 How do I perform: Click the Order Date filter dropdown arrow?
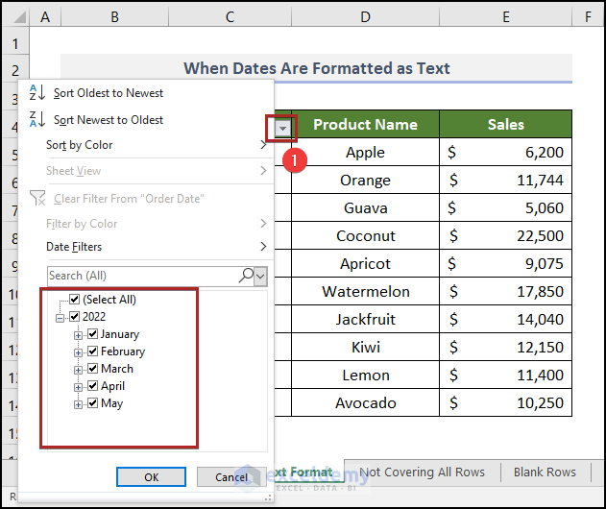pos(282,128)
